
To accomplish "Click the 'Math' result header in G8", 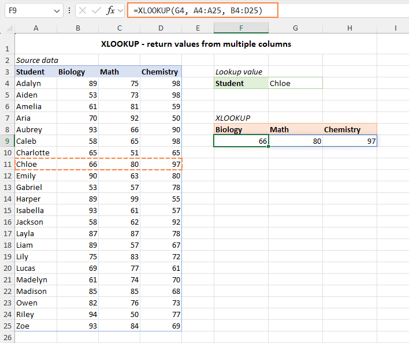I will [295, 129].
